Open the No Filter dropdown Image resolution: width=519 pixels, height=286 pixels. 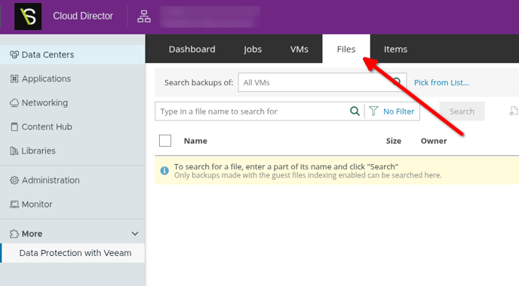392,111
